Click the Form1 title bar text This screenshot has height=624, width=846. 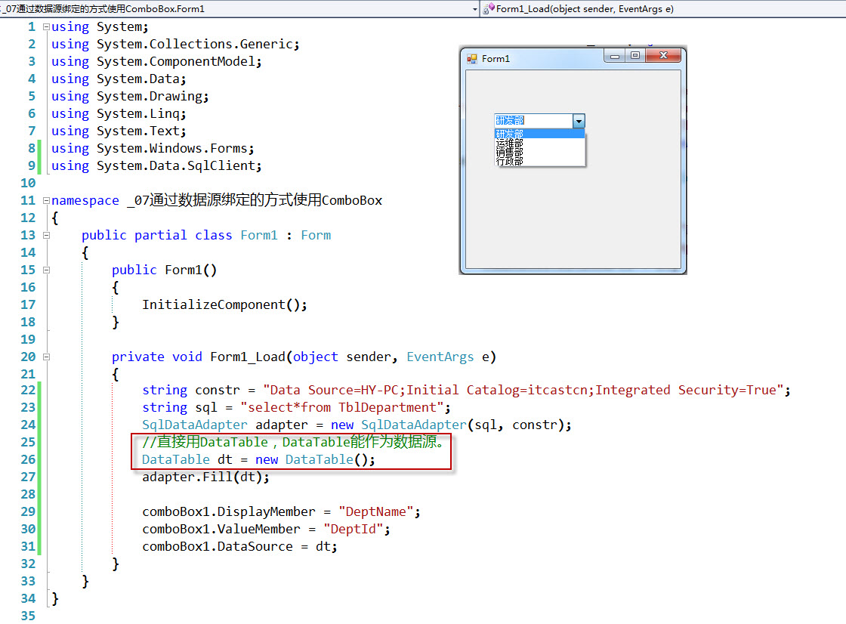[x=496, y=59]
